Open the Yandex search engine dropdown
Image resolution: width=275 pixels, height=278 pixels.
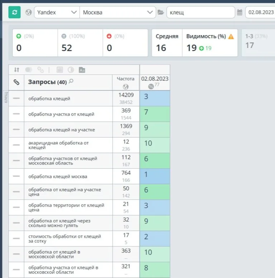pos(57,12)
